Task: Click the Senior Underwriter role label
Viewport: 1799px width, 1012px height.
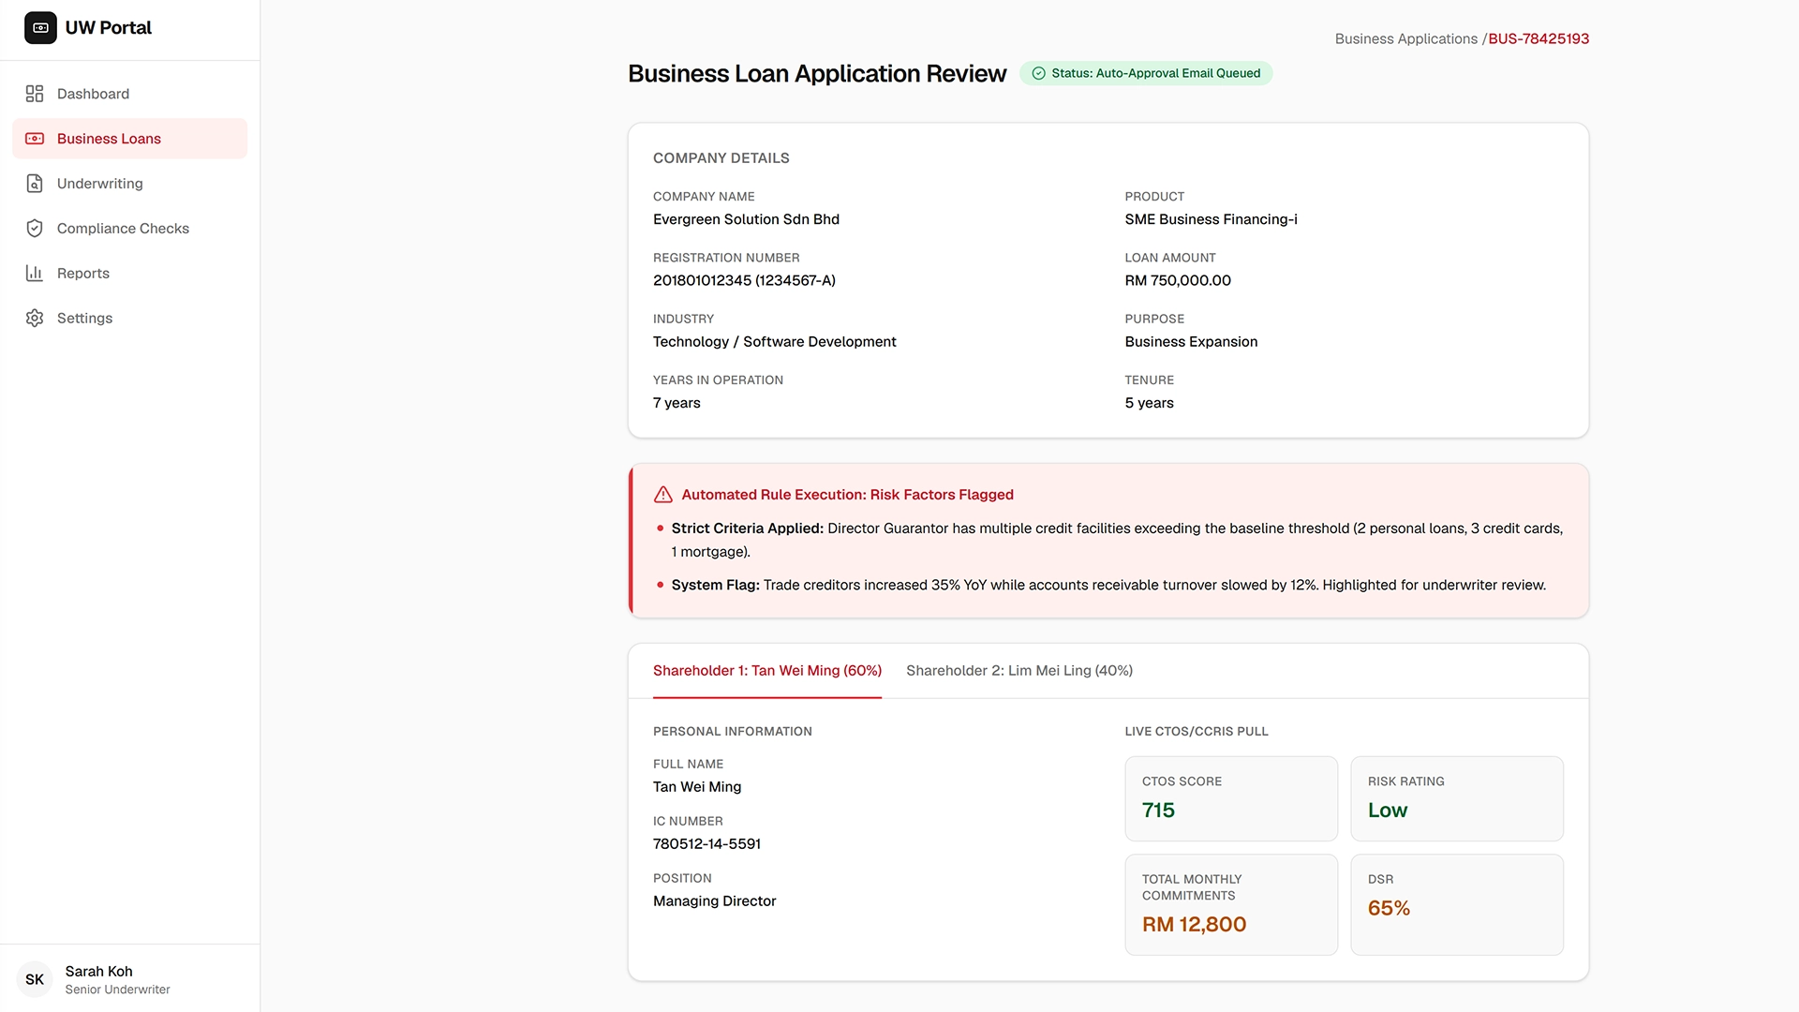Action: point(117,990)
